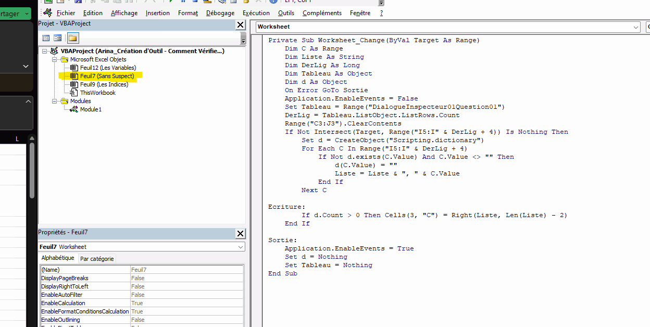Screen dimensions: 650x327
Task: Open the ThisWorkbook object icon
Action: (x=74, y=93)
